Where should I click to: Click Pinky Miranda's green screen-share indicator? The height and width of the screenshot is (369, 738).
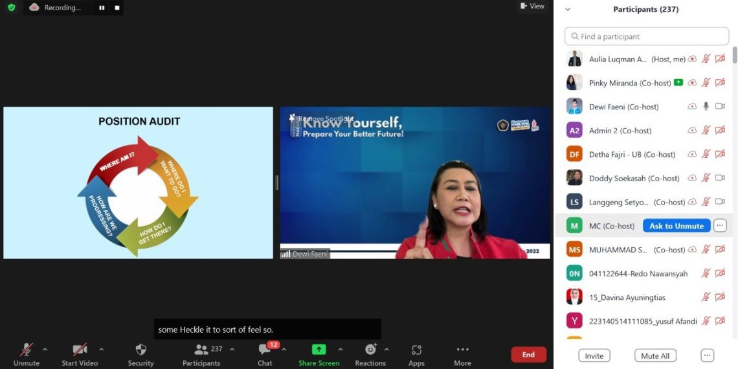(678, 82)
